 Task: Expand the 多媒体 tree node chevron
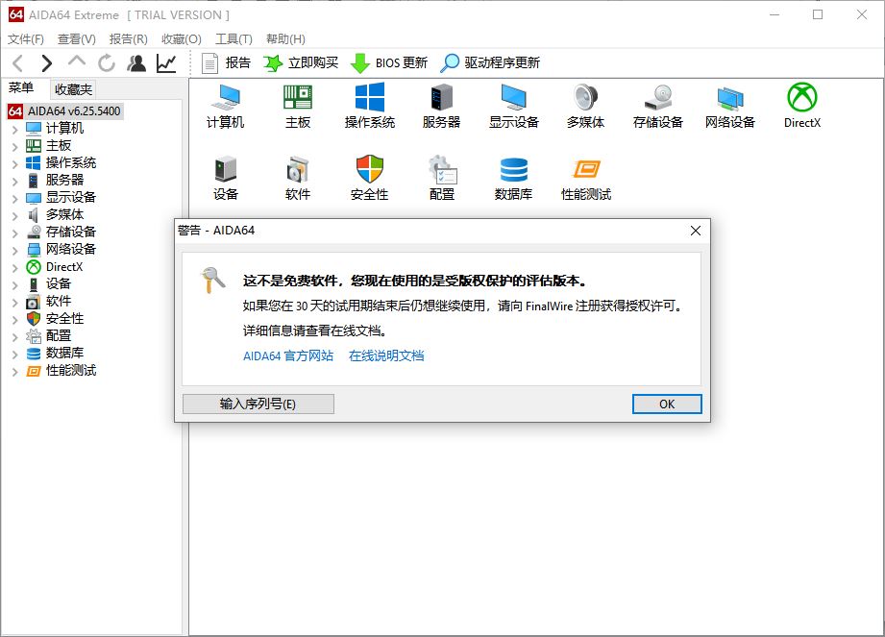(x=14, y=215)
